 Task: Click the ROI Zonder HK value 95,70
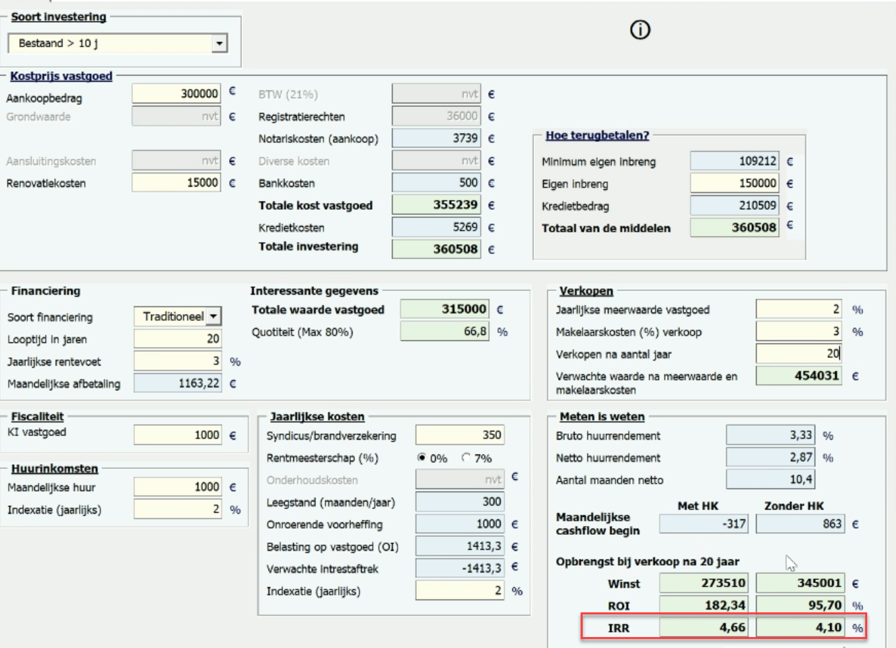[801, 605]
